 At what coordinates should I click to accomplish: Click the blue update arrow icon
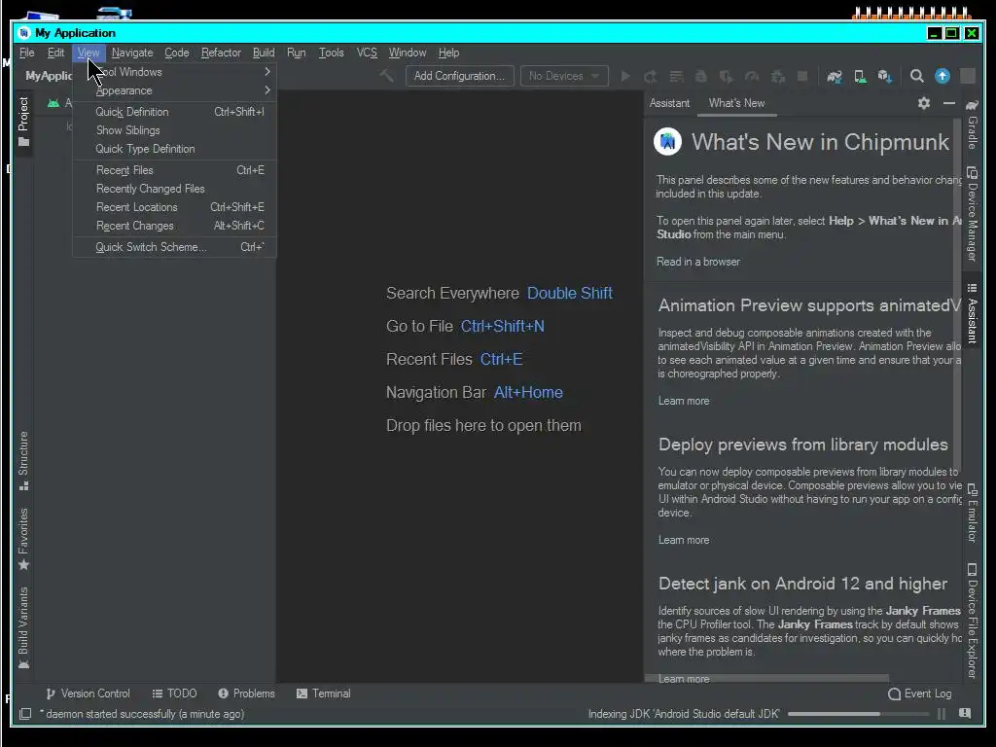click(x=942, y=76)
